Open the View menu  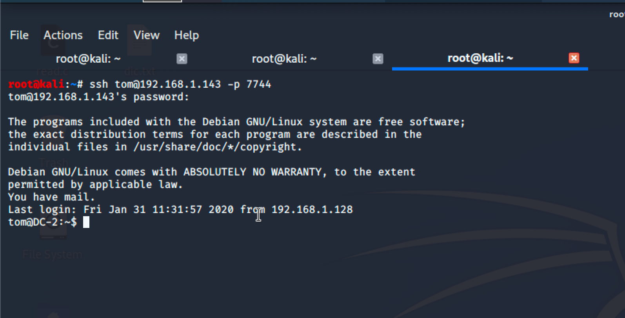point(146,35)
